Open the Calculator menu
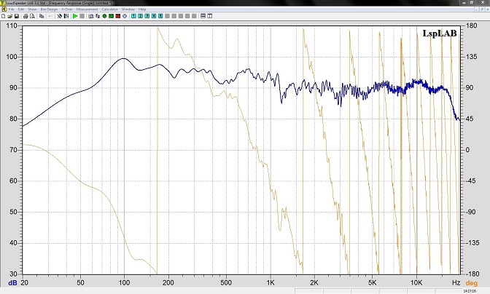 109,9
